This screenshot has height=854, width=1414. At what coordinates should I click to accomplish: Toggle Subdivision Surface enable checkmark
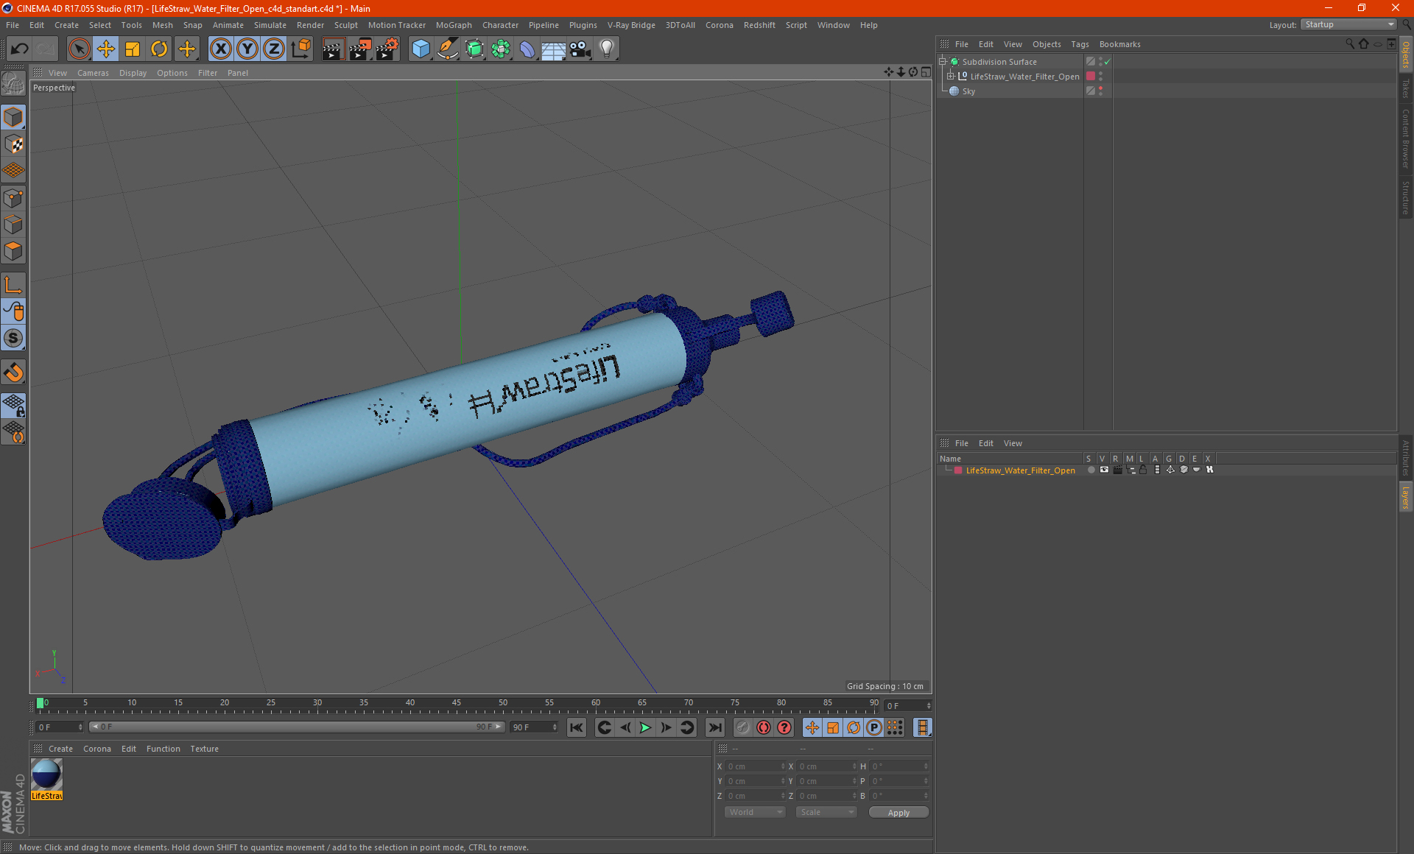(x=1107, y=62)
